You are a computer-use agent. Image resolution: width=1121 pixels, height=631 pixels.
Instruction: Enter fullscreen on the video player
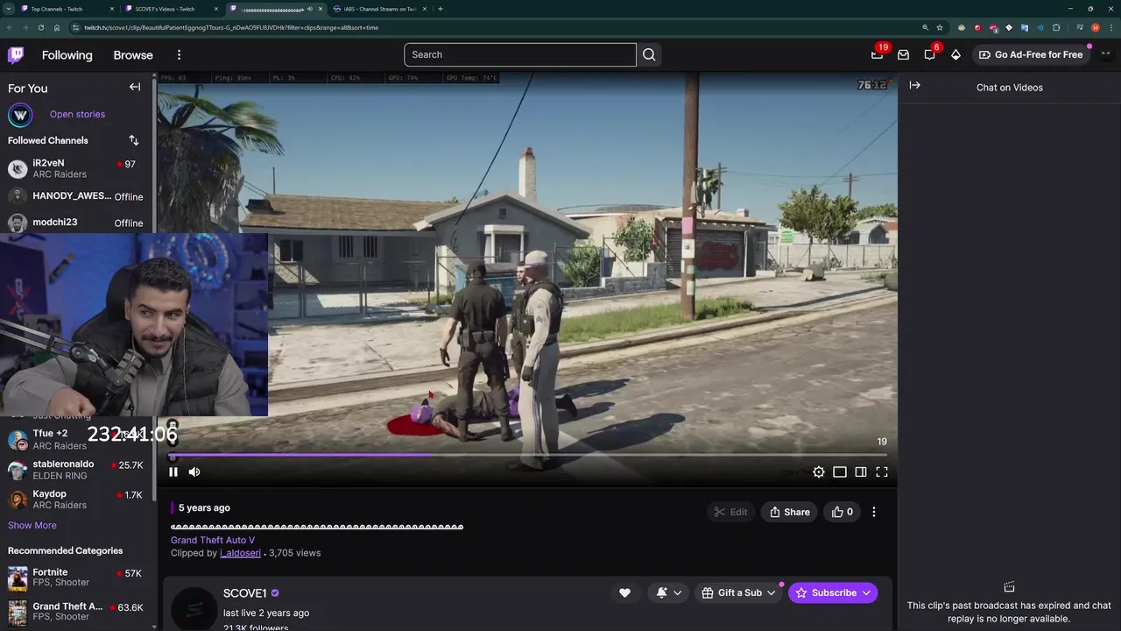[882, 471]
